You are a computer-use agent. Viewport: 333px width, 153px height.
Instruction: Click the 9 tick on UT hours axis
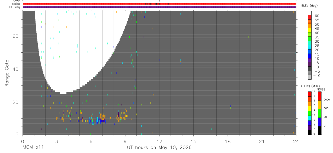125,141
